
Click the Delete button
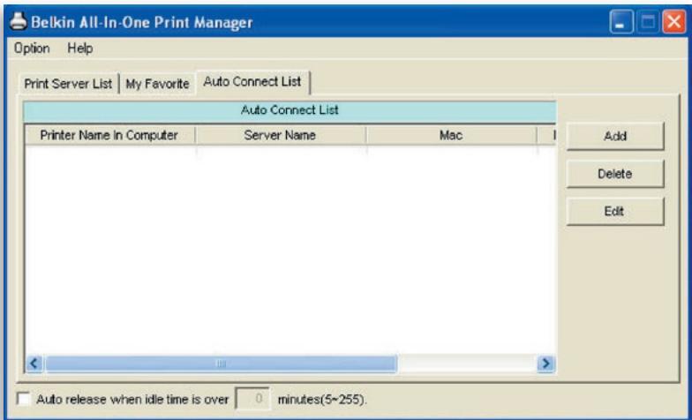[614, 174]
